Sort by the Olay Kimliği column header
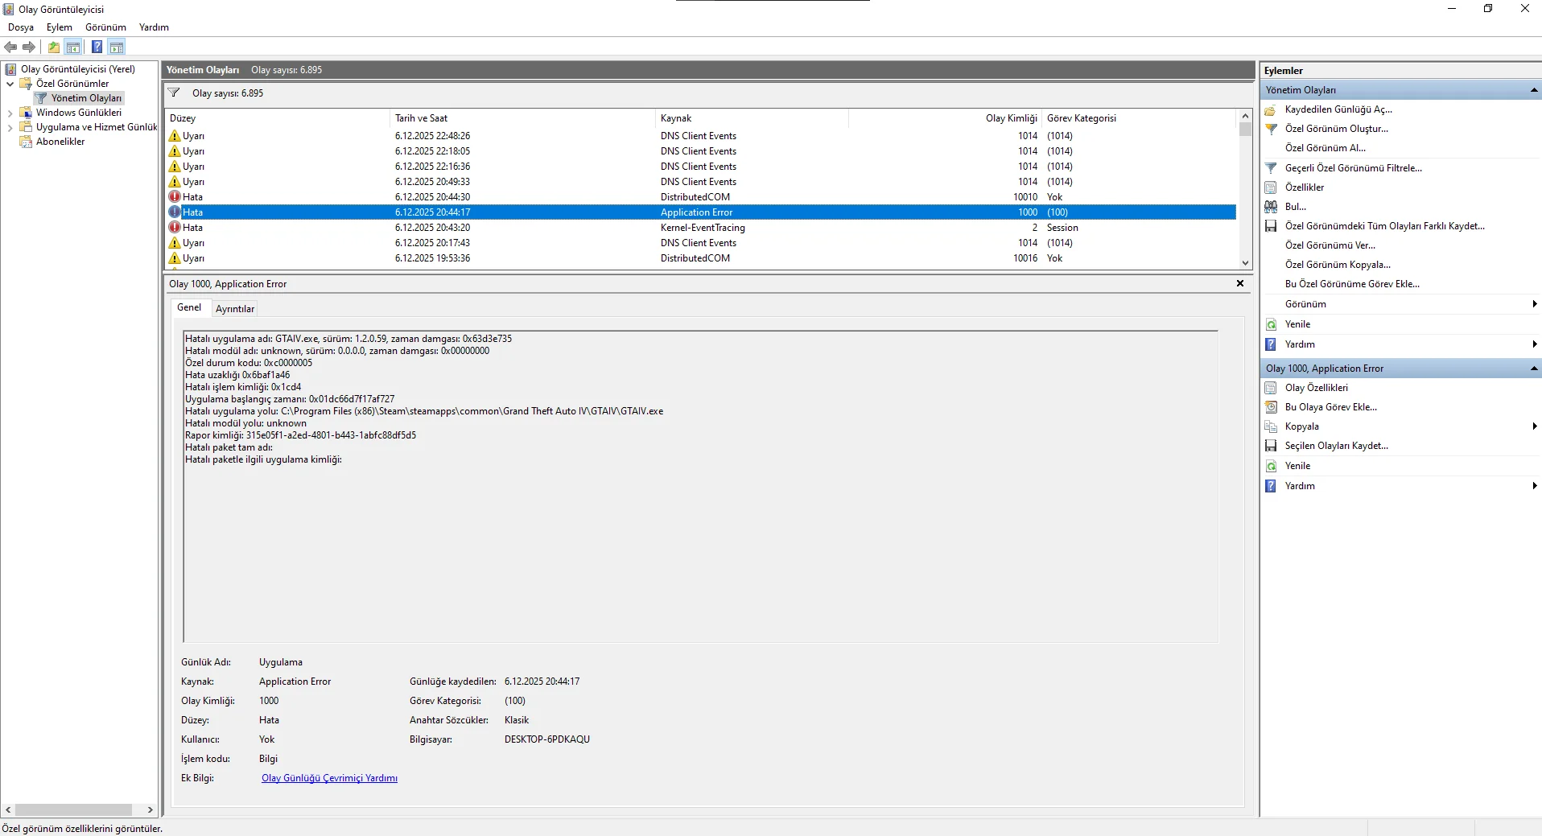 945,118
